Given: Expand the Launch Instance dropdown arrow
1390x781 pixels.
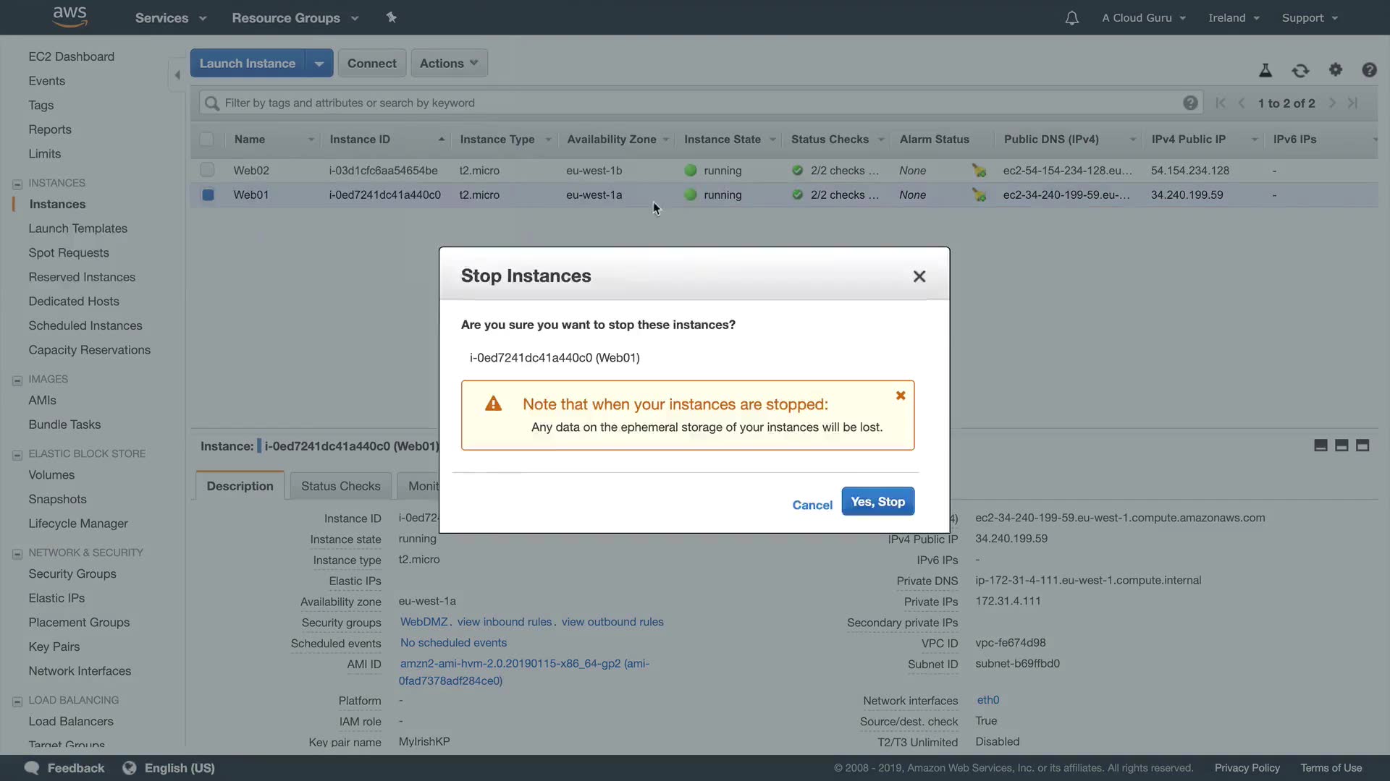Looking at the screenshot, I should 319,63.
